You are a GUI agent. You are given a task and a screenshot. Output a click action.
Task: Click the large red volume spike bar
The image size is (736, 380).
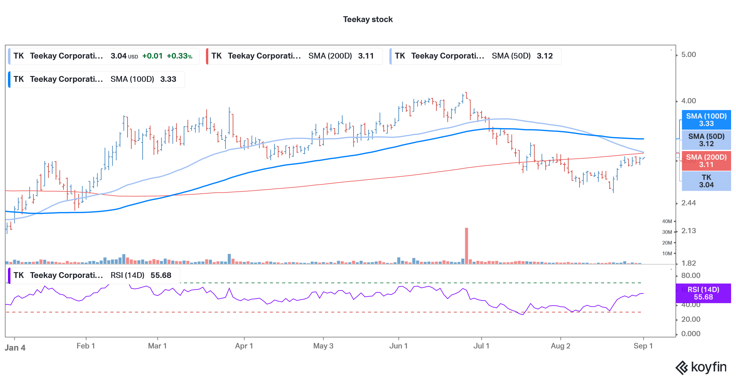tap(466, 246)
